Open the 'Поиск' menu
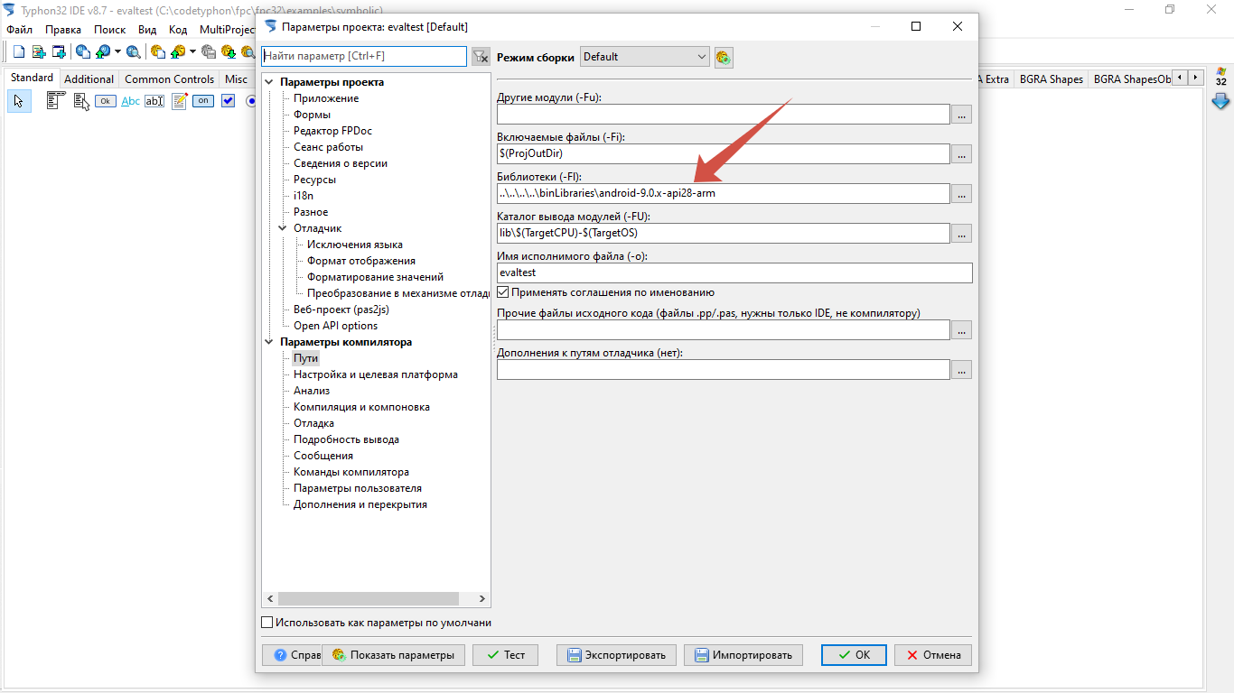The width and height of the screenshot is (1234, 693). point(109,30)
